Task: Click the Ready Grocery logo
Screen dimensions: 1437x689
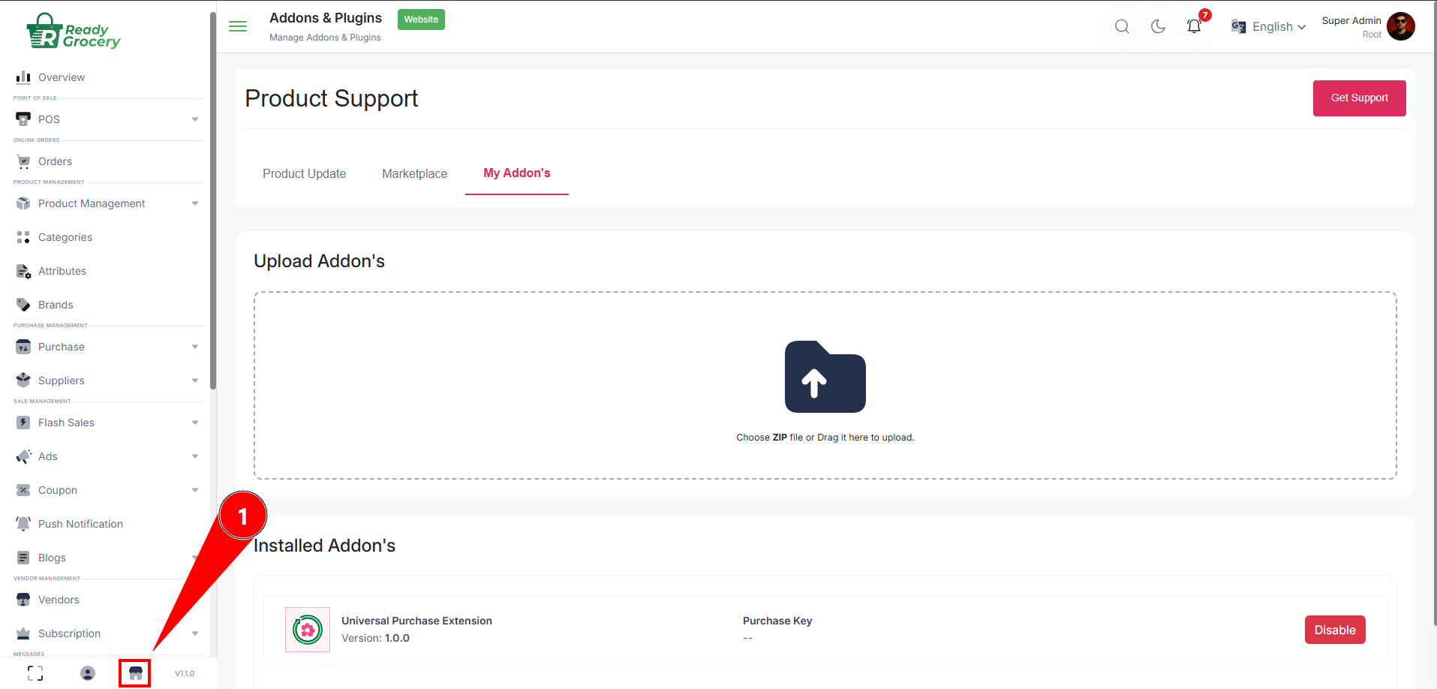Action: (74, 32)
